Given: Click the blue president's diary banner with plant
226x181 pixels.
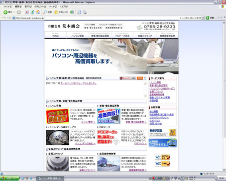Looking at the screenshot, I should tap(163, 143).
